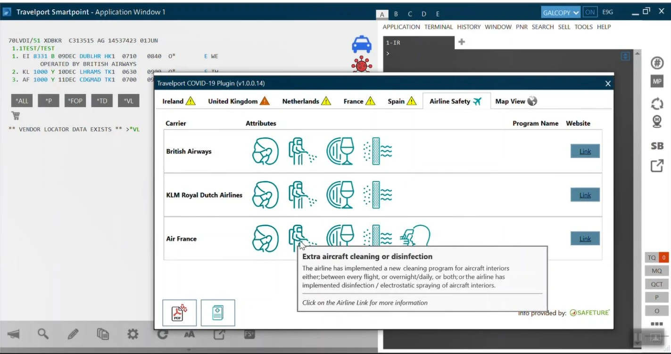Screen dimensions: 671x354
Task: Click KLM plate and wine glass icon
Action: click(x=340, y=195)
